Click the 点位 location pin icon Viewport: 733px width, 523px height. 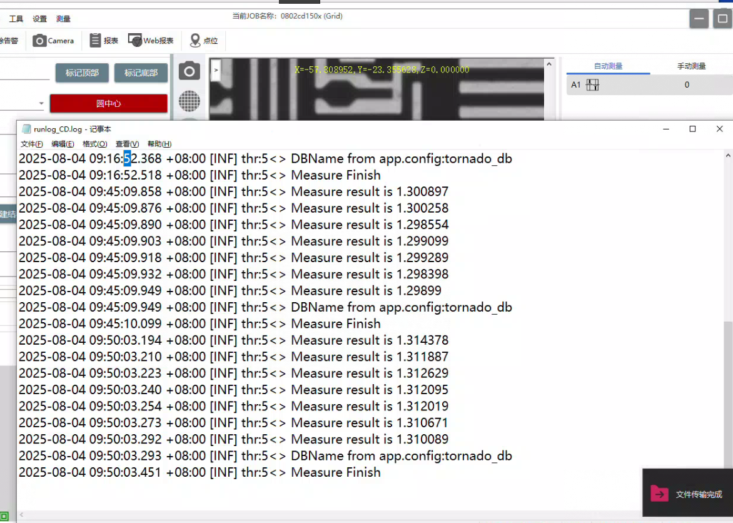tap(195, 41)
